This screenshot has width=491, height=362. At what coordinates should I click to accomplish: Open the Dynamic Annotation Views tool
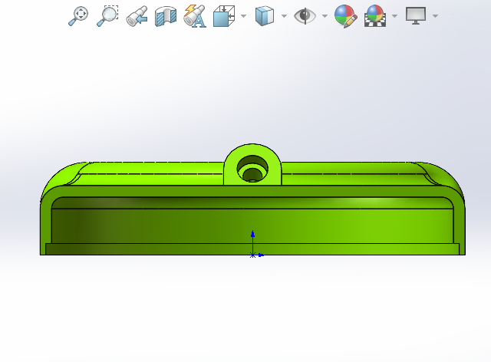pos(195,16)
